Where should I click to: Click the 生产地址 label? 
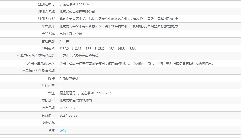point(48,27)
